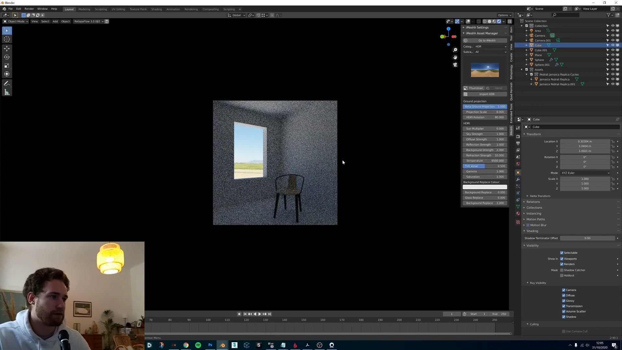This screenshot has width=622, height=350.
Task: Click the HDR preview thumbnail
Action: tap(485, 70)
